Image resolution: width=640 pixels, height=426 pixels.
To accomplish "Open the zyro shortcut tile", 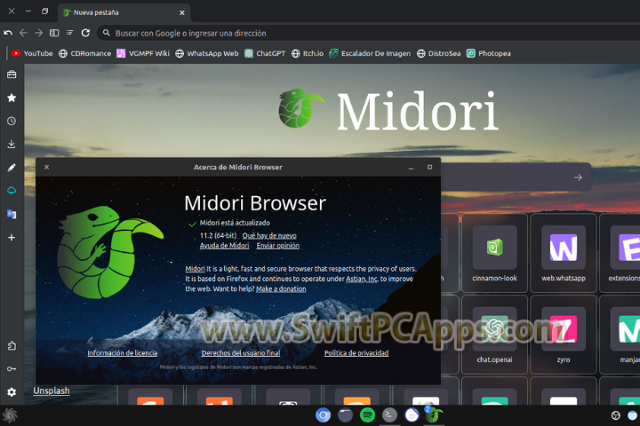I will click(564, 335).
